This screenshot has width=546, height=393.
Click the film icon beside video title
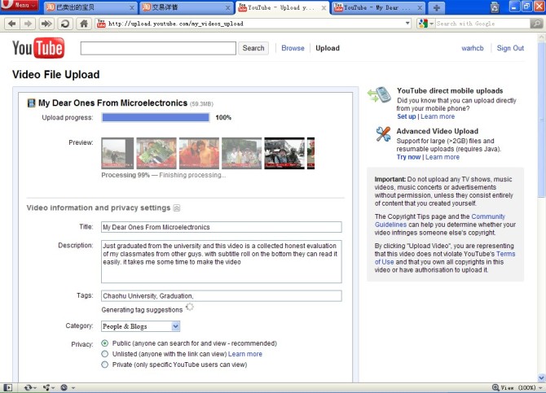coord(31,103)
